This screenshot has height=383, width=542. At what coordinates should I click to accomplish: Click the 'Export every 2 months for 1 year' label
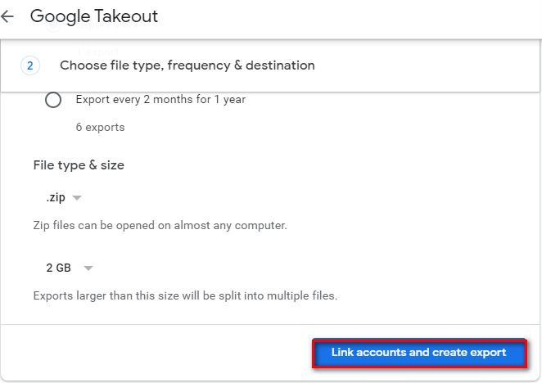160,100
